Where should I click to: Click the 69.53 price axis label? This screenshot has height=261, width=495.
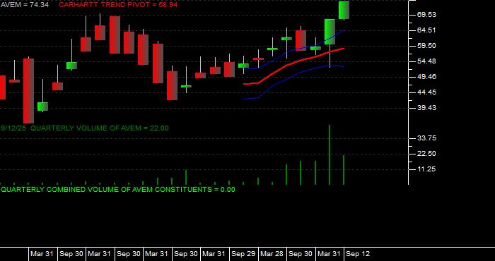426,15
